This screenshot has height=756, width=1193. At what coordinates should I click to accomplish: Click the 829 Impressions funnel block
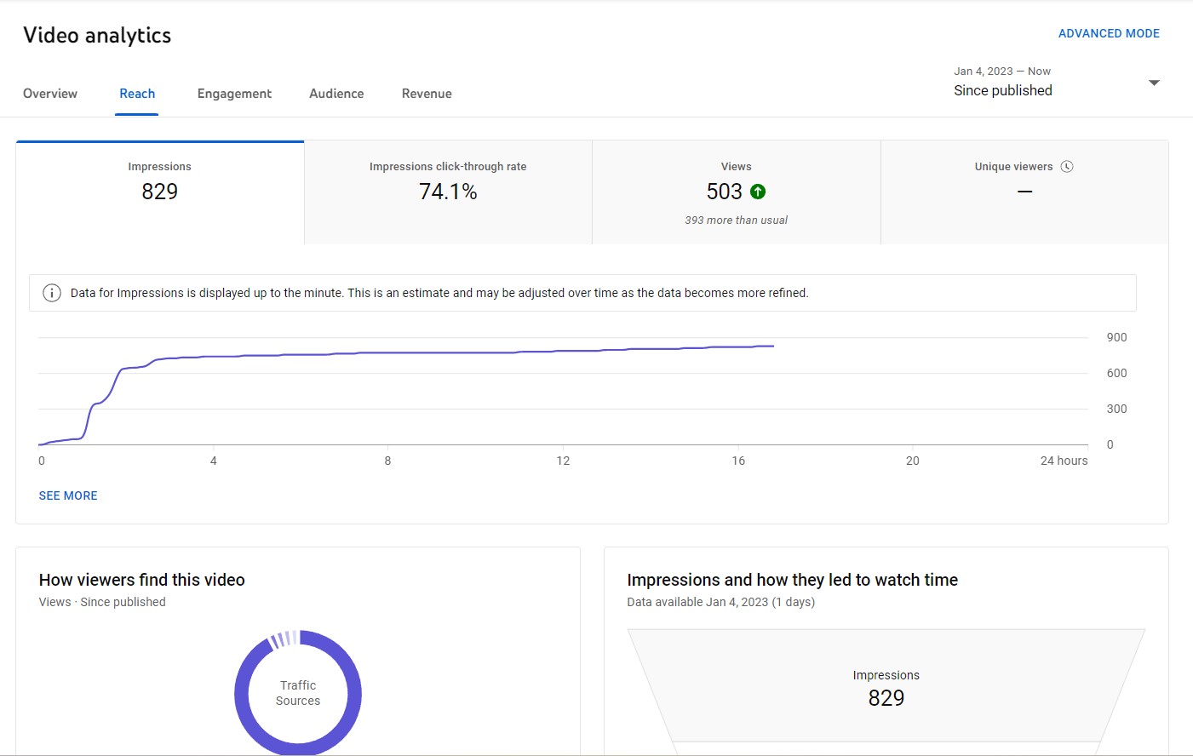(886, 686)
